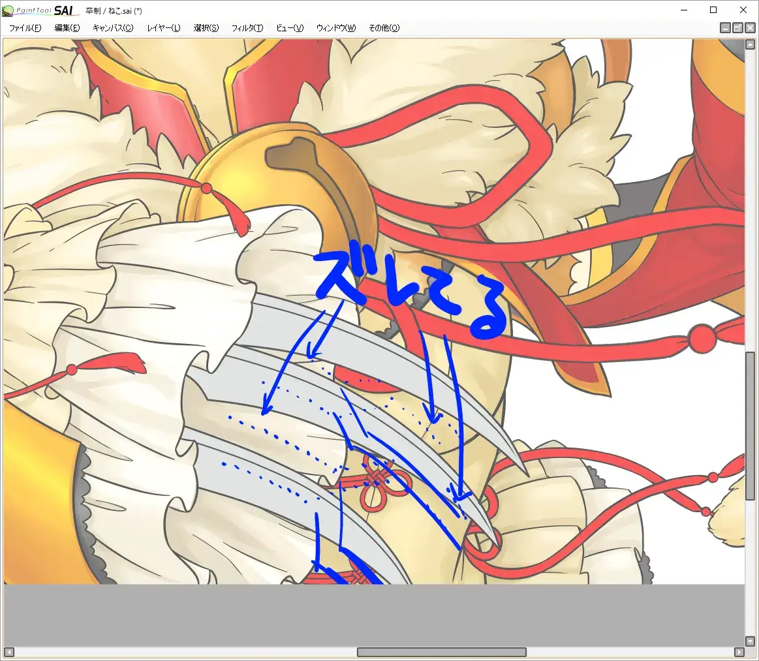Click the vertical scrollbar down arrow
Screen dimensions: 759x661
751,641
